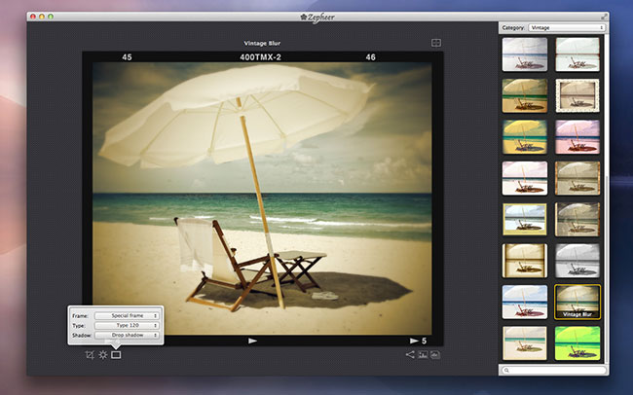
Task: Open the Frame dropdown showing Special frame
Action: [127, 315]
